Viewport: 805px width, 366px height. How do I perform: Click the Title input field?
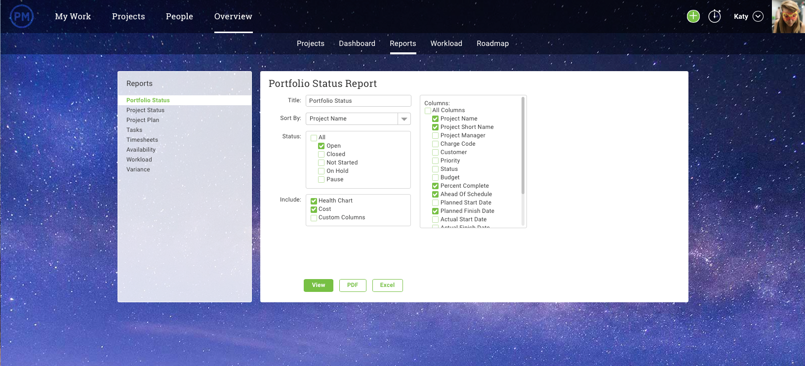tap(359, 101)
